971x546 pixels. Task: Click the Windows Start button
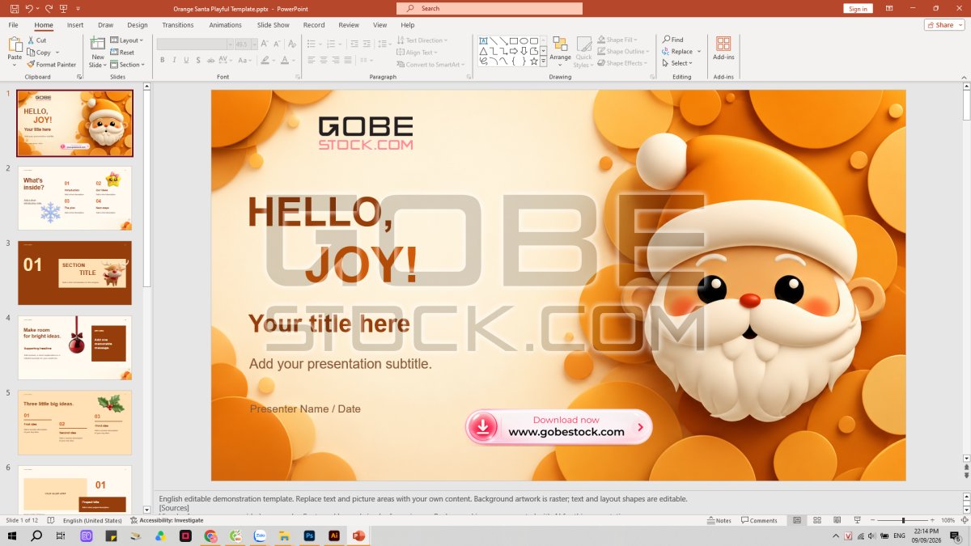(x=12, y=535)
